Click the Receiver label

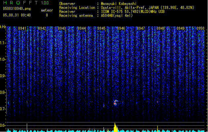[67, 12]
